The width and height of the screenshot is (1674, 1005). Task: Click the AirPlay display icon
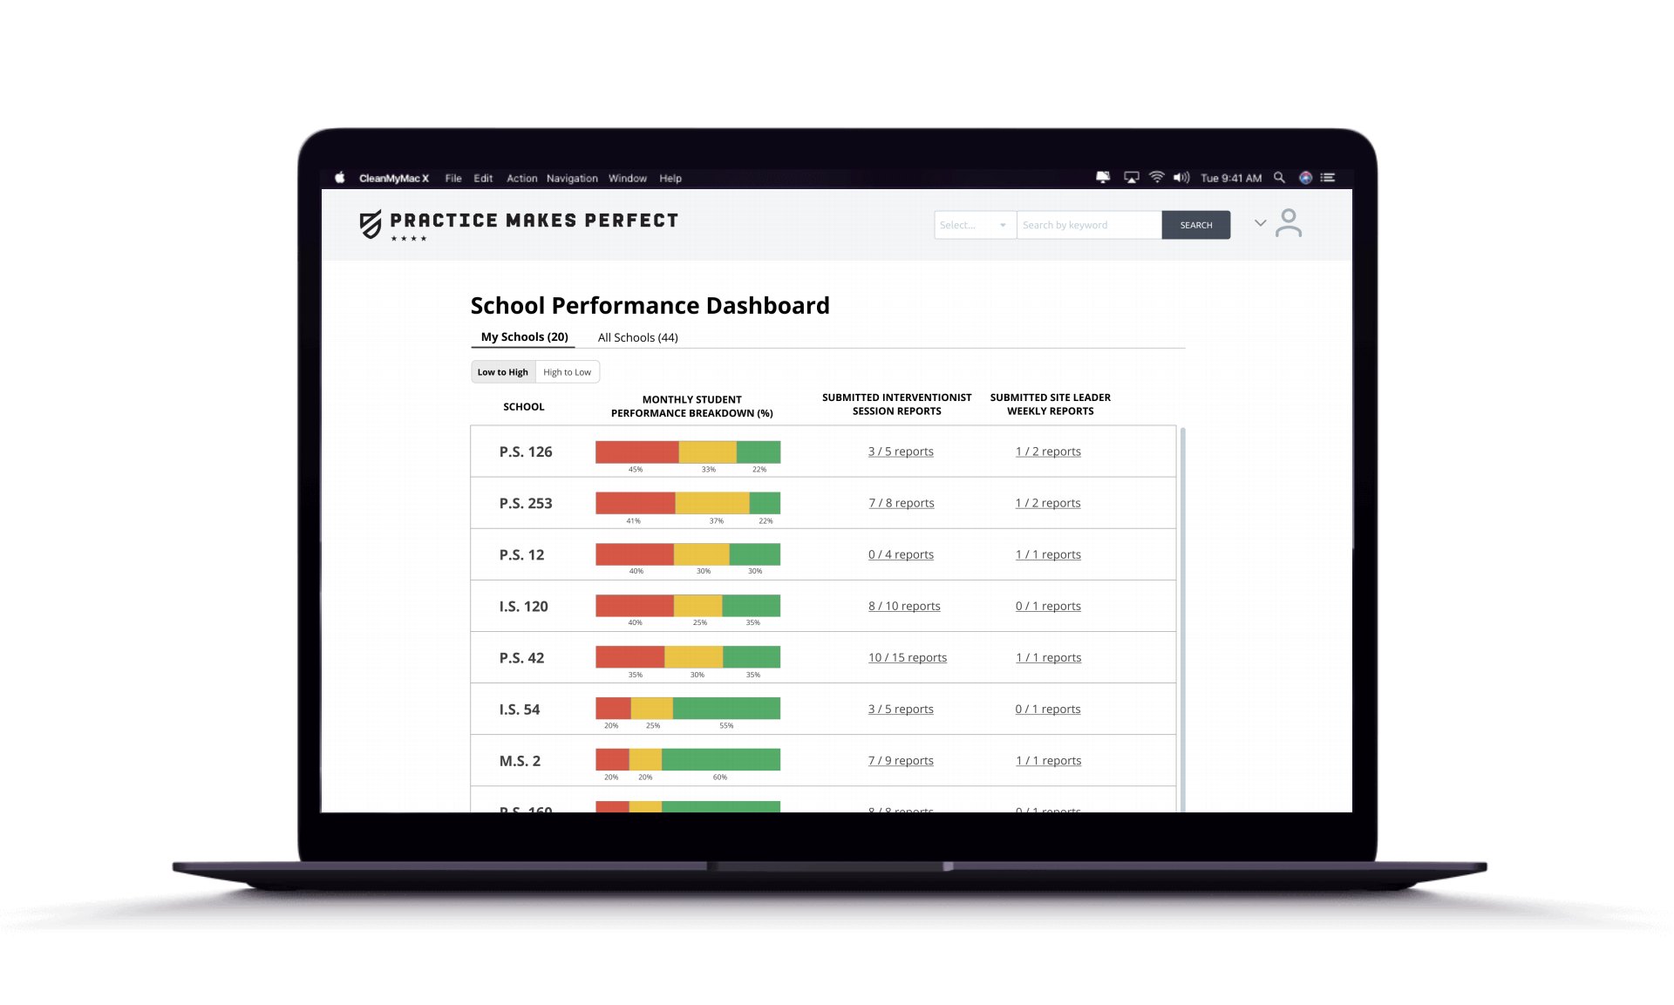click(1132, 178)
